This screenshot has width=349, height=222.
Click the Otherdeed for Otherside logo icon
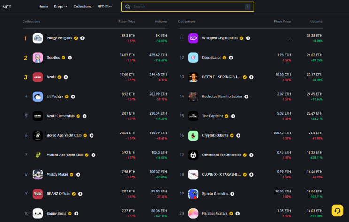point(193,155)
